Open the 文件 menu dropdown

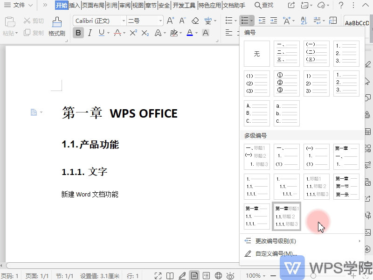[x=19, y=5]
